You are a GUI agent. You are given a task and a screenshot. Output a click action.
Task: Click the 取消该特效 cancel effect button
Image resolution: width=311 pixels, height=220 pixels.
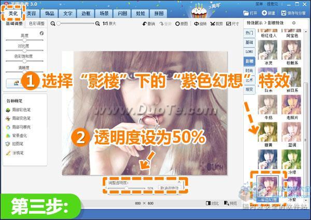click(169, 188)
